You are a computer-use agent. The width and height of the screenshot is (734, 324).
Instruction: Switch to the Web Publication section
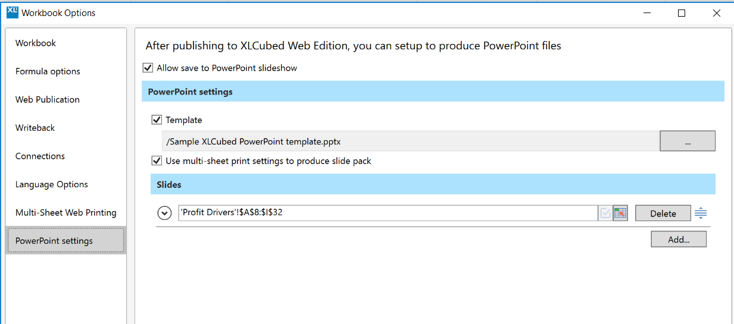(48, 99)
